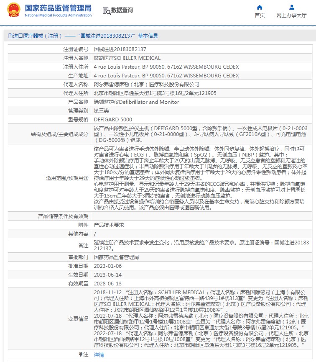Click the 其他内容 row label
The image size is (316, 362).
coord(78,234)
